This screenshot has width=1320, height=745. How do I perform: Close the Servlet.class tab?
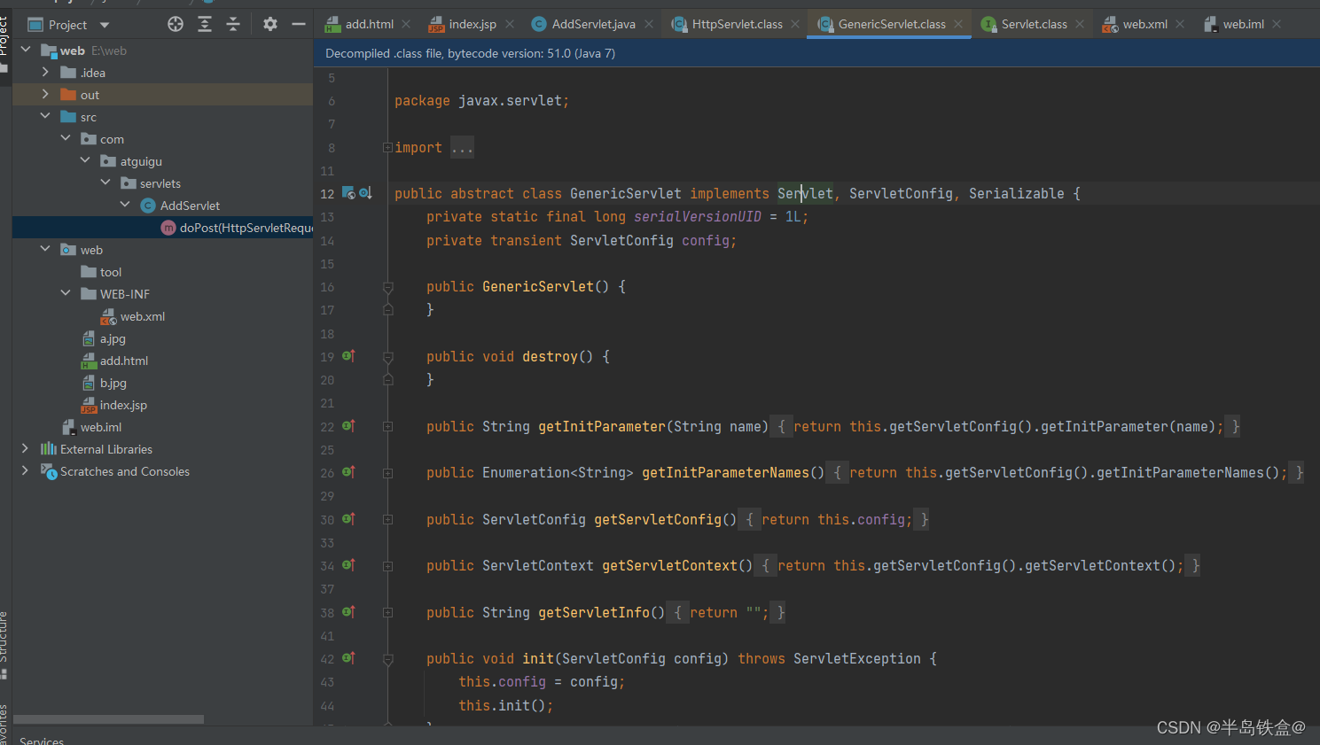coord(1080,24)
